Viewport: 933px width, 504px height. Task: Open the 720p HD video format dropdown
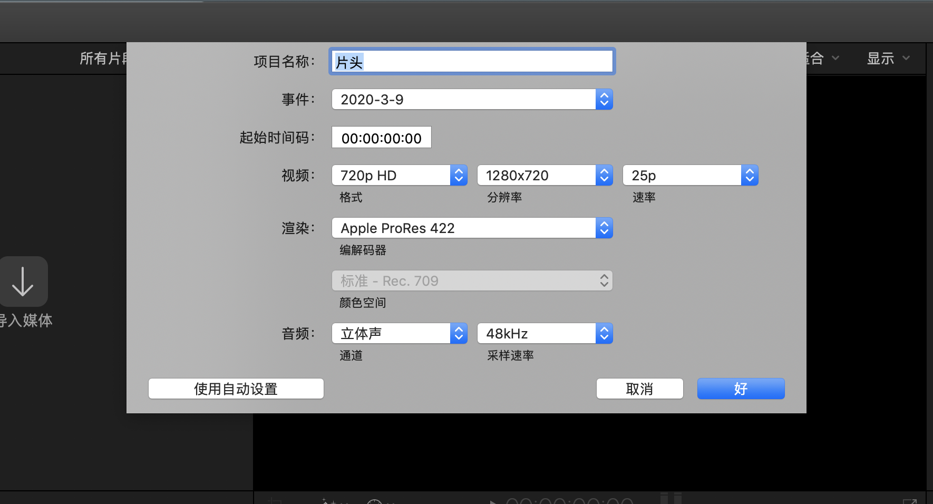[x=391, y=176]
